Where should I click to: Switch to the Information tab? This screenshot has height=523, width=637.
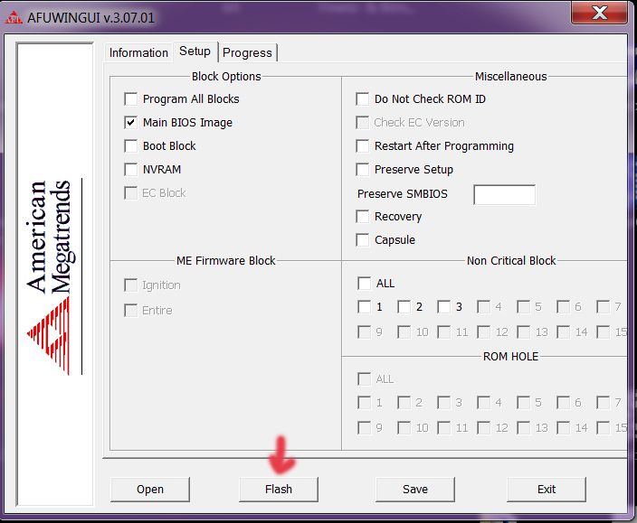[x=138, y=52]
